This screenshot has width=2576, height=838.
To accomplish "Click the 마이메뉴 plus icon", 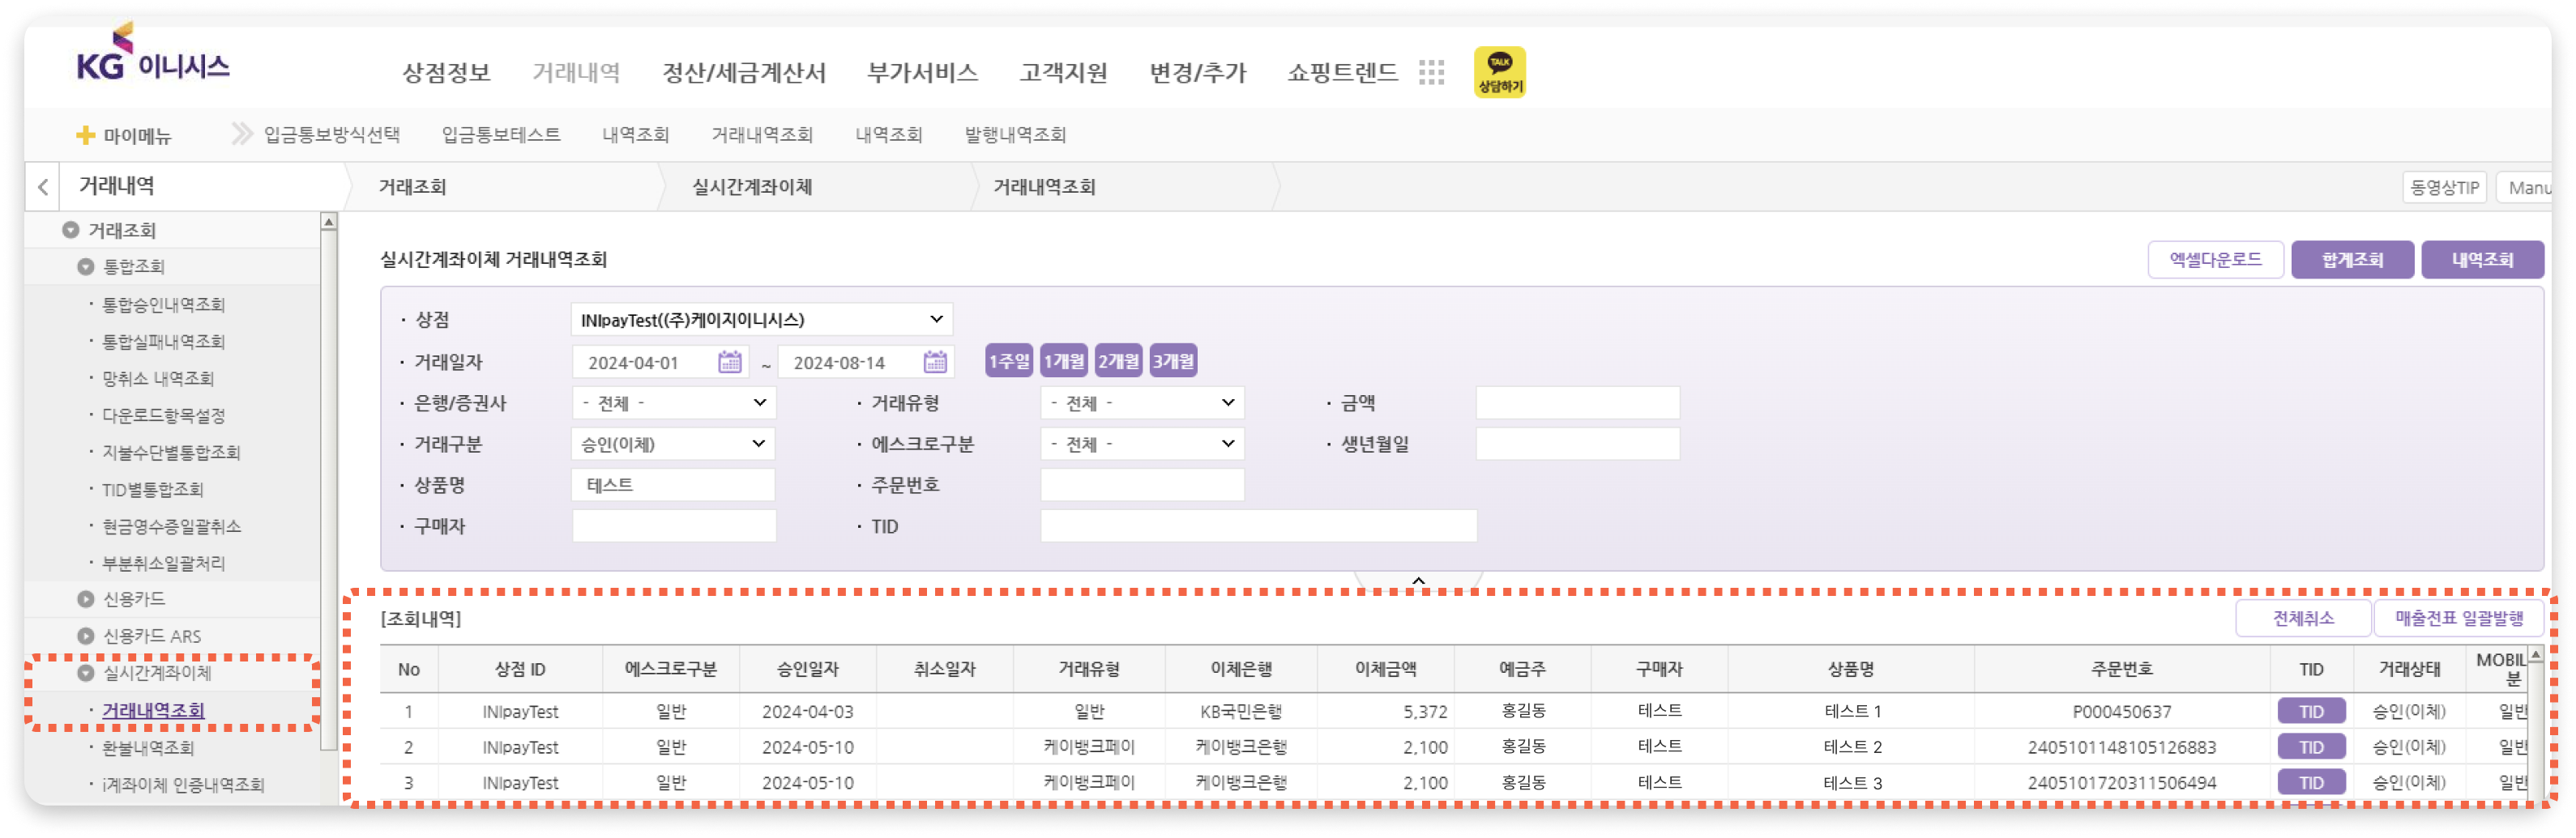I will point(86,135).
